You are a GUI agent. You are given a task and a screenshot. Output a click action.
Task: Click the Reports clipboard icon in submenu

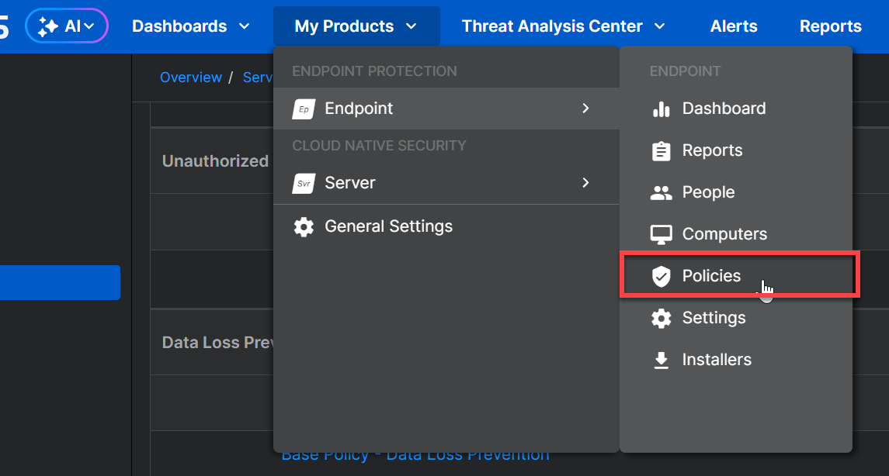[x=661, y=151]
